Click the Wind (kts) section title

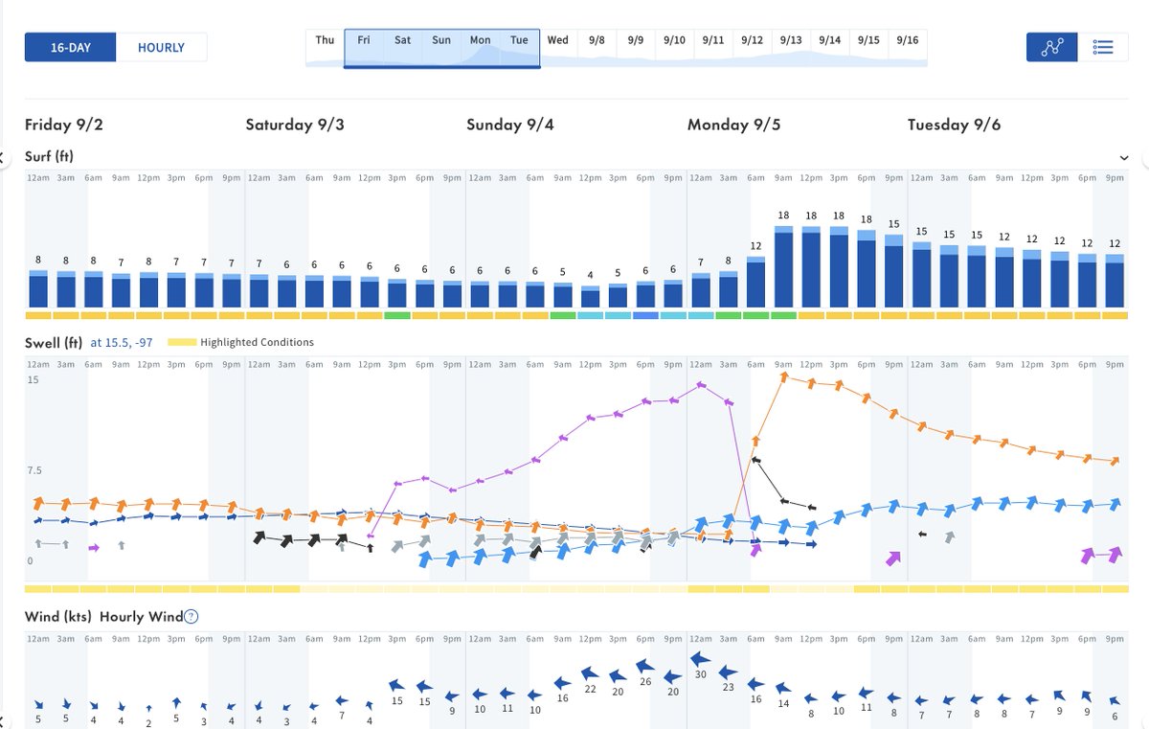58,617
